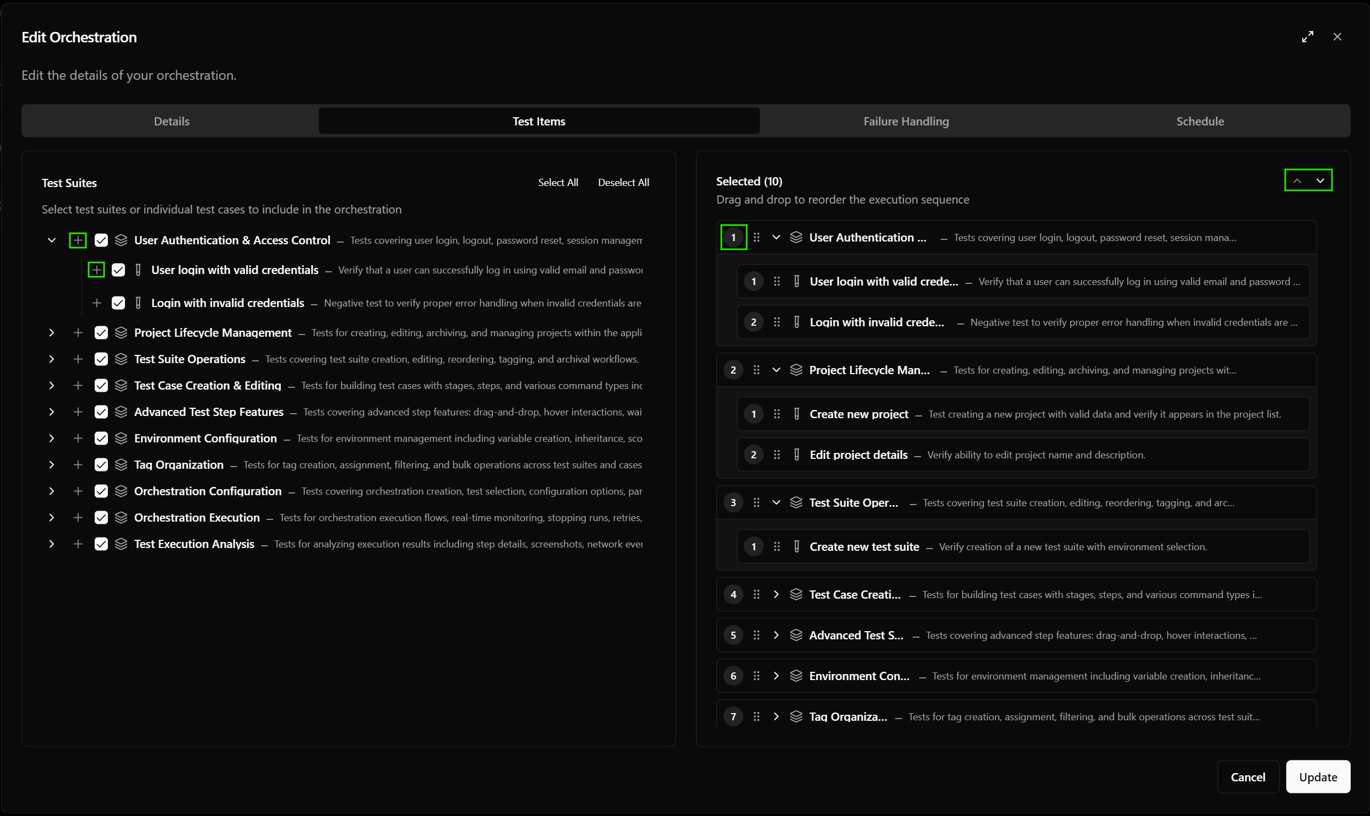Click the plus icon beside User Authentication & Access Control
1370x816 pixels.
(x=78, y=240)
